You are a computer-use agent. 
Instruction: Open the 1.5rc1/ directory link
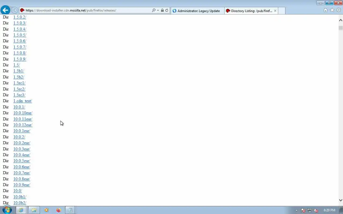coord(19,83)
